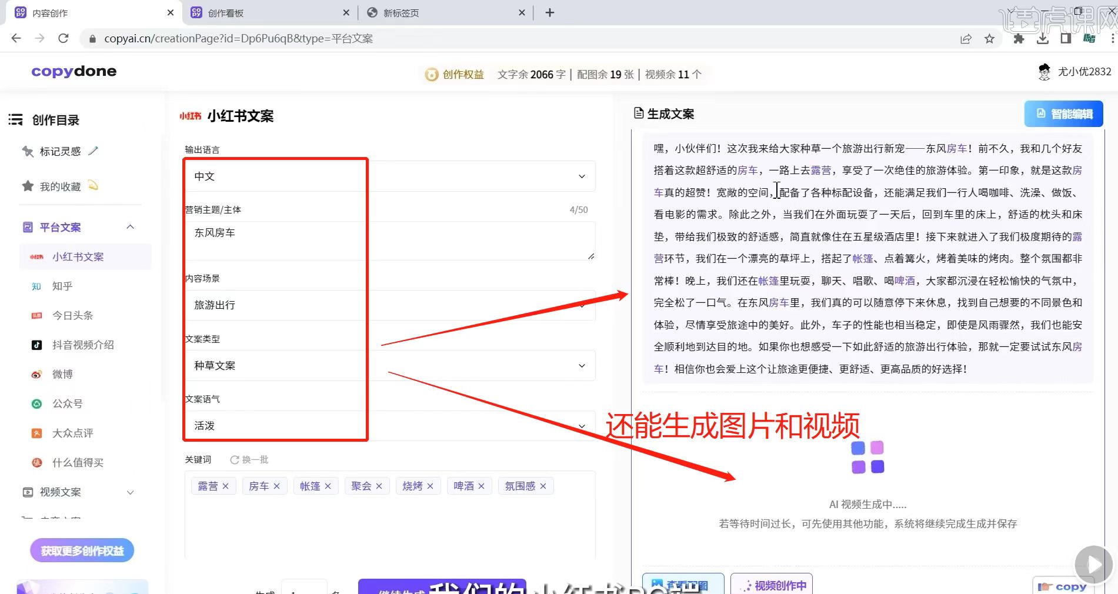The width and height of the screenshot is (1118, 594).
Task: Click 换一批 to refresh keywords
Action: pyautogui.click(x=249, y=460)
